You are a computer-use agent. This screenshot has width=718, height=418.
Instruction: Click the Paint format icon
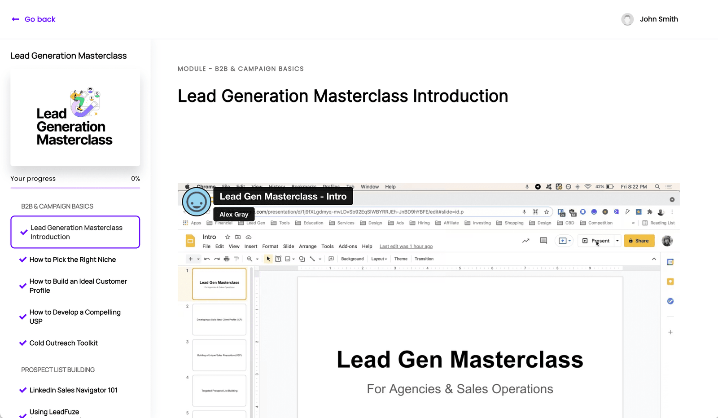point(236,259)
